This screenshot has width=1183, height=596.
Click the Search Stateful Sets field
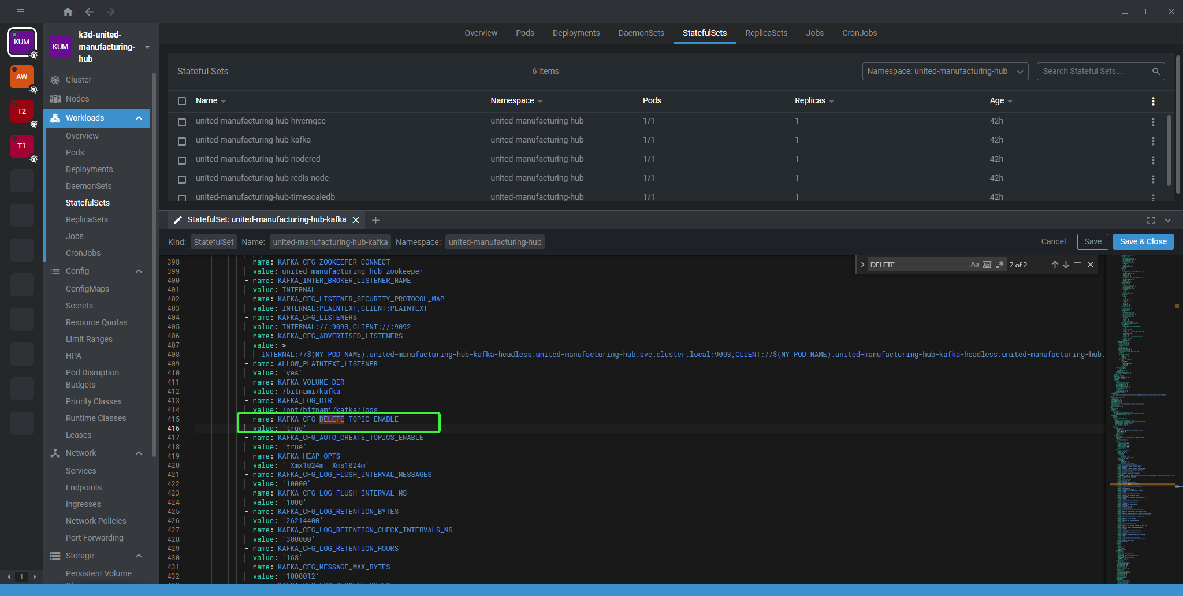pos(1095,71)
